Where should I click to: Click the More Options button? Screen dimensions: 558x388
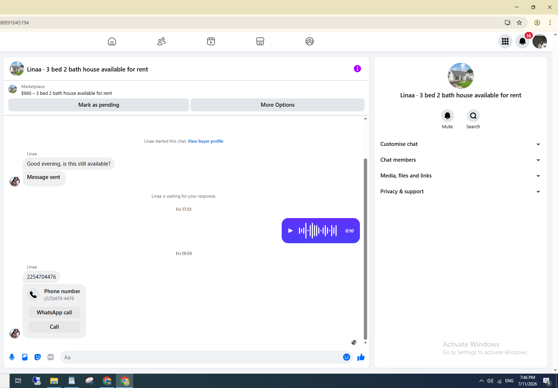(x=277, y=105)
